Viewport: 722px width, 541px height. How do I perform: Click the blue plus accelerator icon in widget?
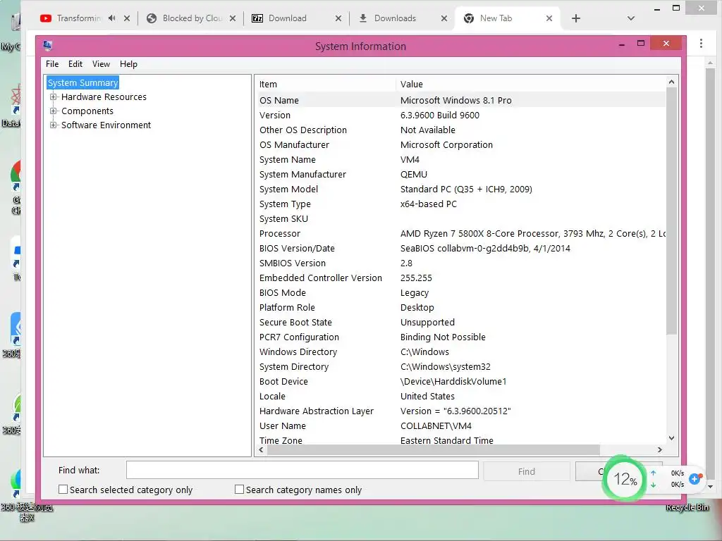click(x=695, y=479)
